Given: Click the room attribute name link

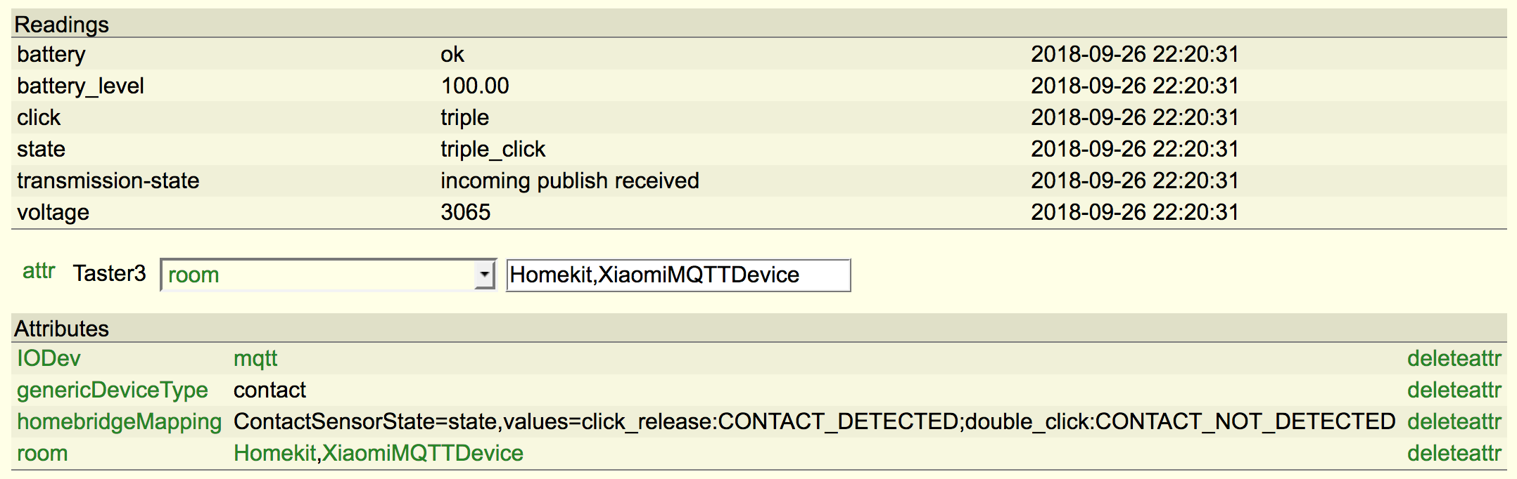Looking at the screenshot, I should pos(42,453).
